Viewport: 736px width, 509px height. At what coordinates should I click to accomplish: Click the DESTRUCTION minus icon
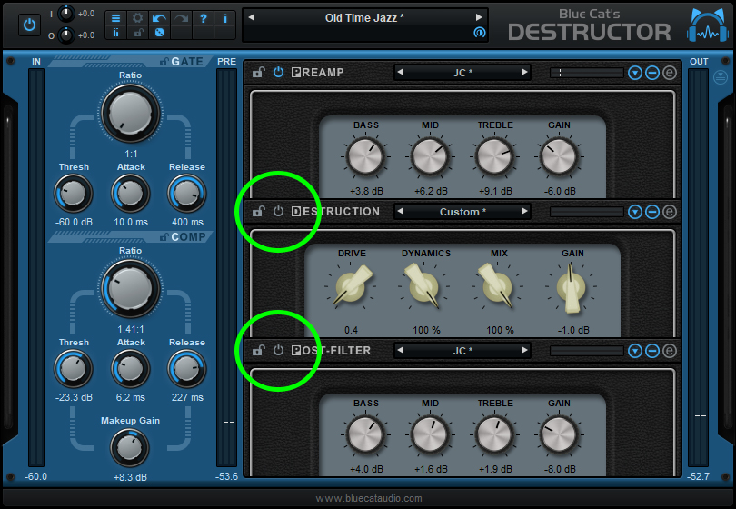(652, 212)
